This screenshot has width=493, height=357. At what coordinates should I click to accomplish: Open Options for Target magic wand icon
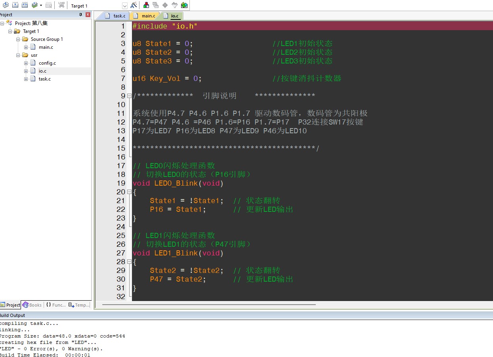pyautogui.click(x=134, y=5)
